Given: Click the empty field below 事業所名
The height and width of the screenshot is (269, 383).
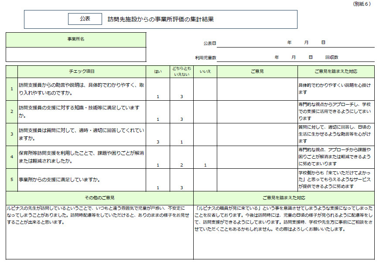Looking at the screenshot, I should (76, 54).
